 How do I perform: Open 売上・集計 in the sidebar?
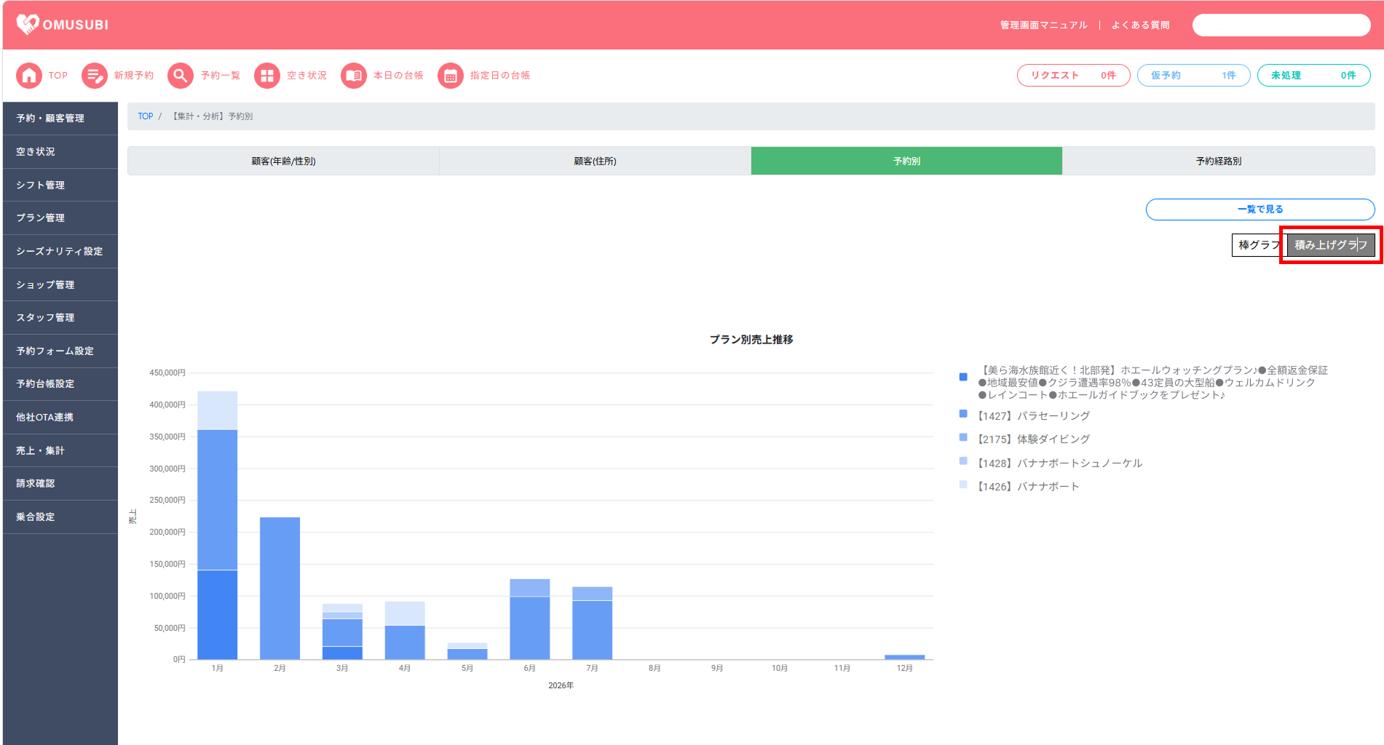coord(60,450)
